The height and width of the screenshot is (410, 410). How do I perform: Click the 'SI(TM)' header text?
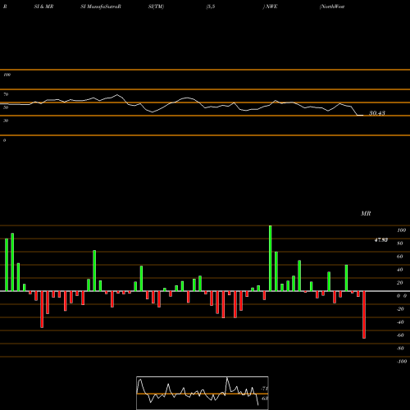(x=156, y=7)
